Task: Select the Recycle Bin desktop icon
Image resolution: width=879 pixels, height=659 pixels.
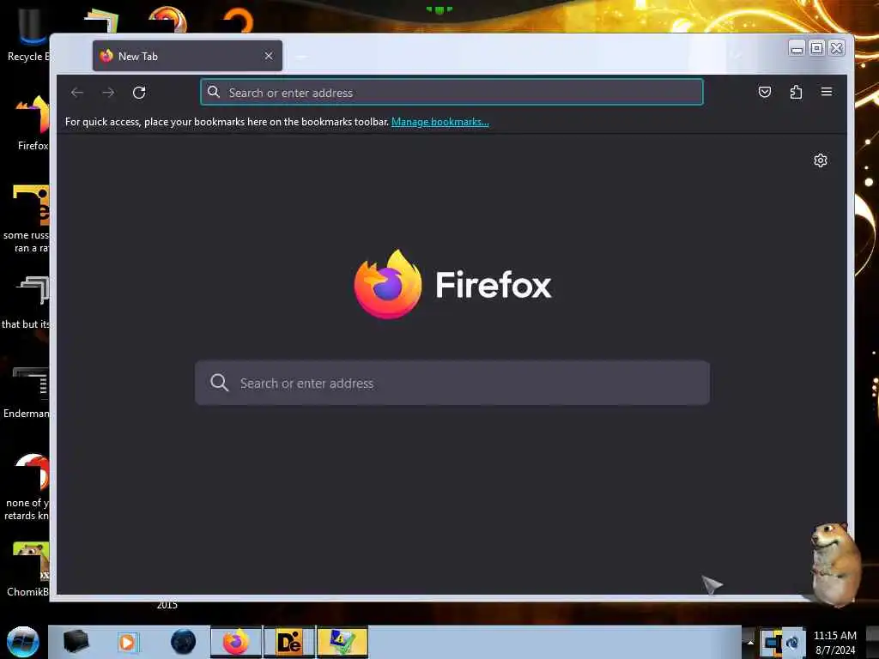Action: pyautogui.click(x=28, y=34)
